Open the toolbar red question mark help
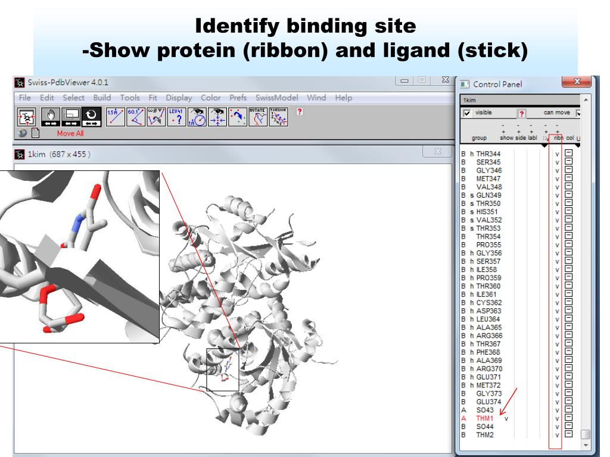The image size is (610, 457). click(300, 111)
